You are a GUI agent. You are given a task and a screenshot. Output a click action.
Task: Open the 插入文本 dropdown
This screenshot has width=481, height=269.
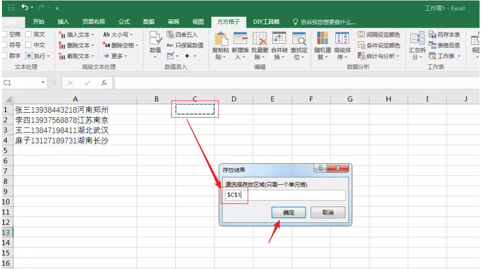(x=76, y=35)
